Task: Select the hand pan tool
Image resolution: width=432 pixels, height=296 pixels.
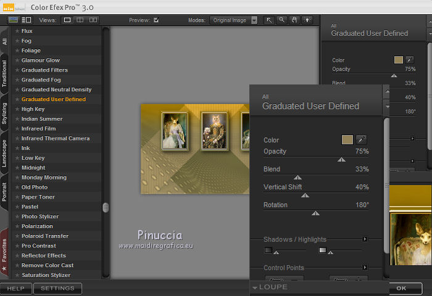Action: (x=294, y=20)
